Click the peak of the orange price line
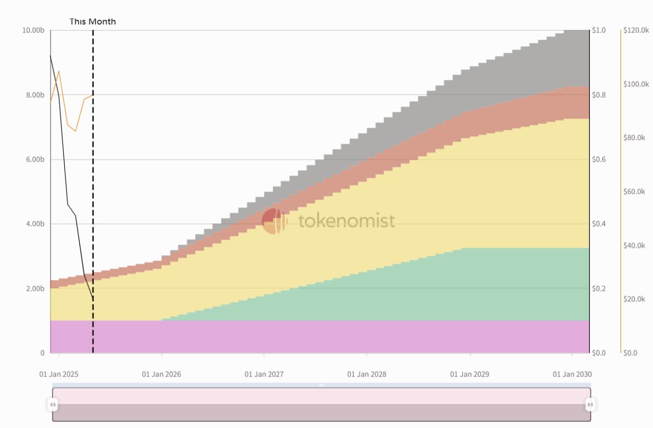This screenshot has height=428, width=653. (59, 71)
